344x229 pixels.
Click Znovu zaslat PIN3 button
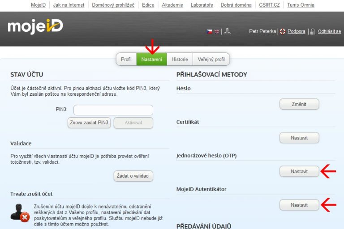tap(89, 123)
